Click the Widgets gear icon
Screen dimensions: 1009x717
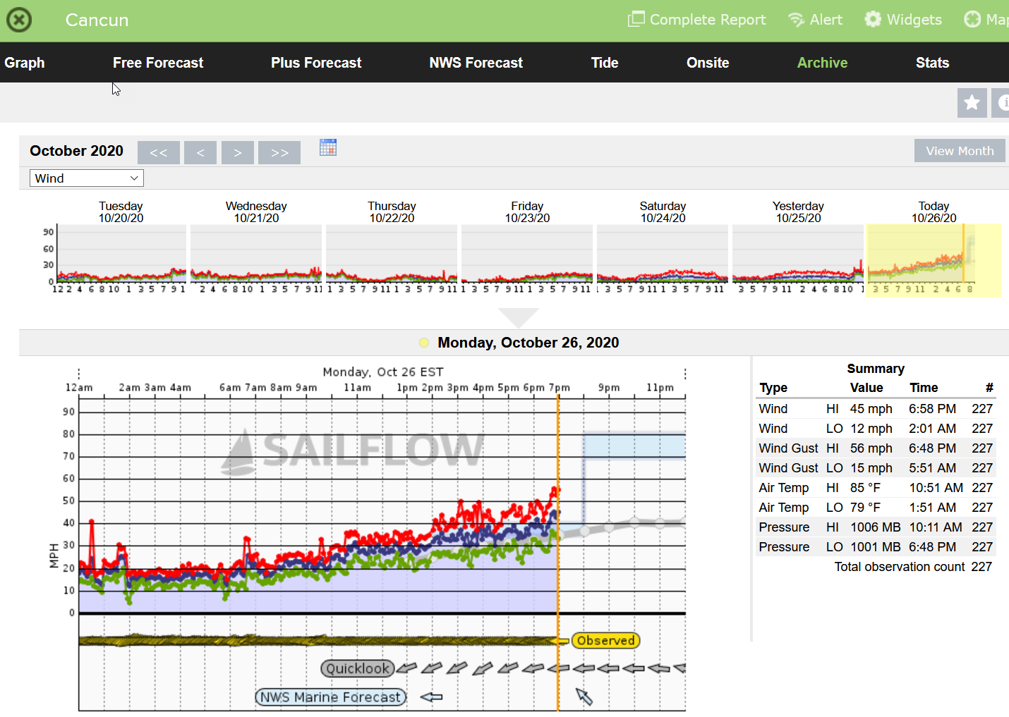[x=873, y=19]
